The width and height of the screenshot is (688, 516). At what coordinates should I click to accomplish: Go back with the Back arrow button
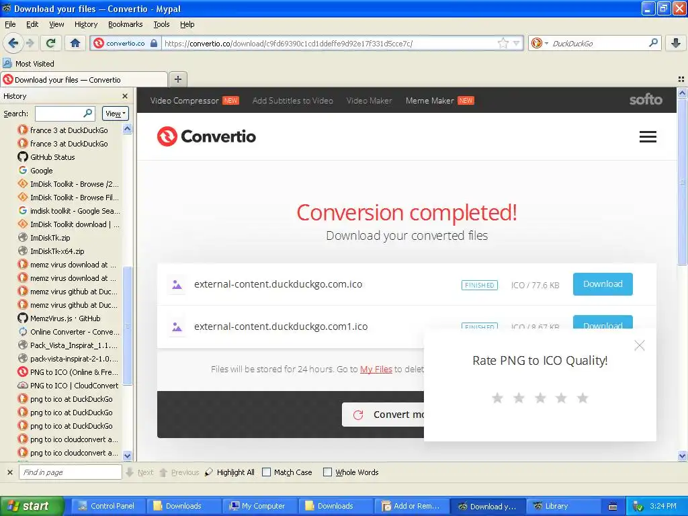point(13,43)
